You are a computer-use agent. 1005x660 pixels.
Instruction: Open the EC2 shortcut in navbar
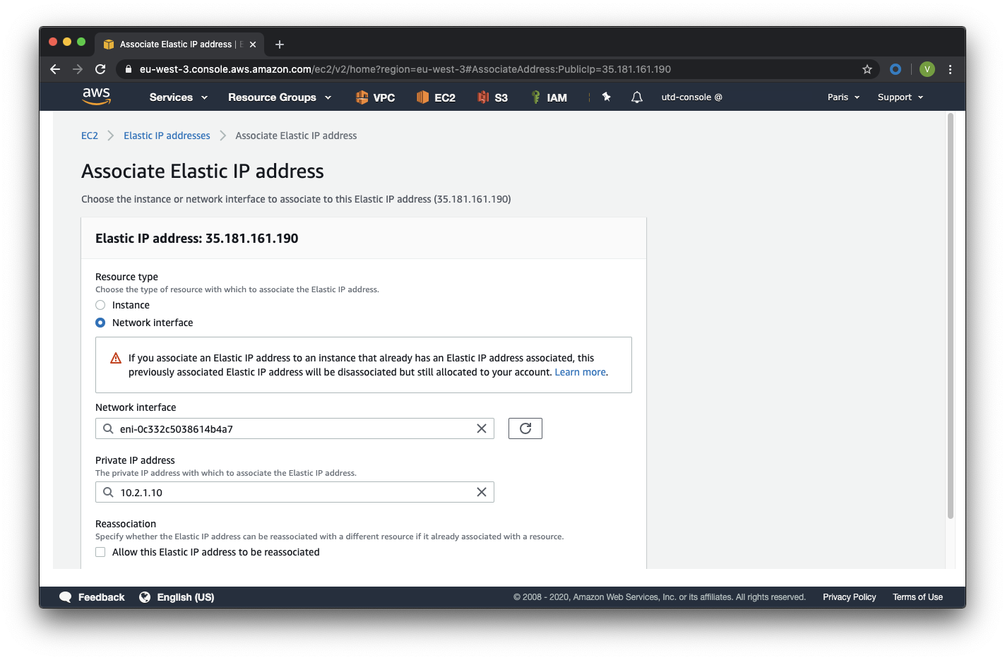pos(436,97)
